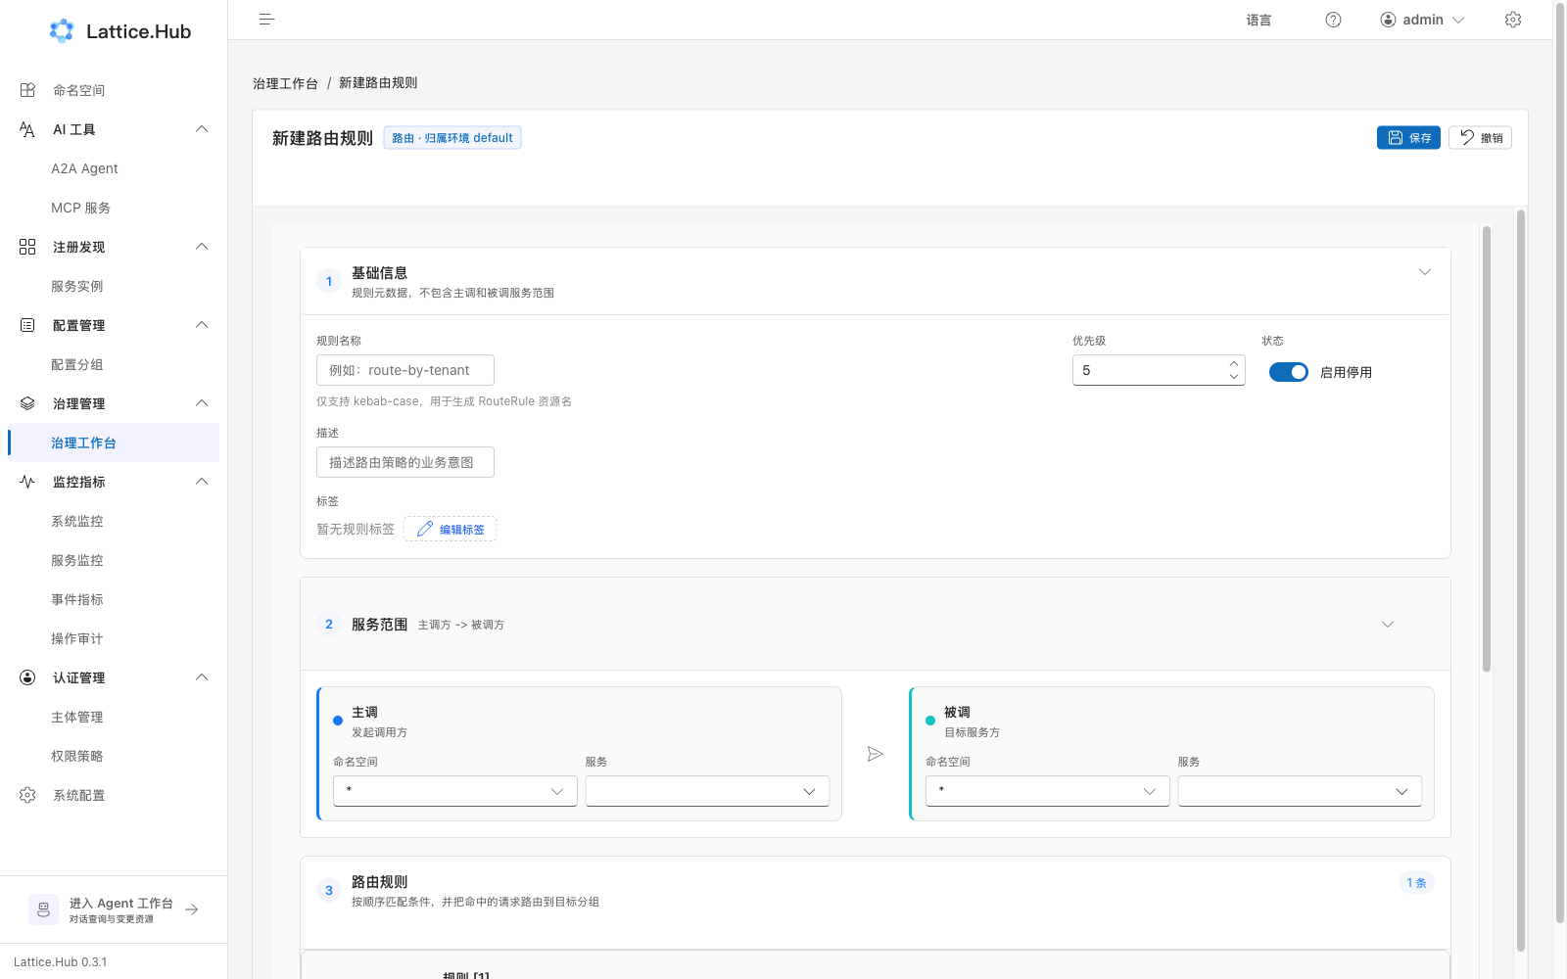This screenshot has width=1567, height=979.
Task: Click the pencil icon in 编辑标签
Action: (x=425, y=529)
